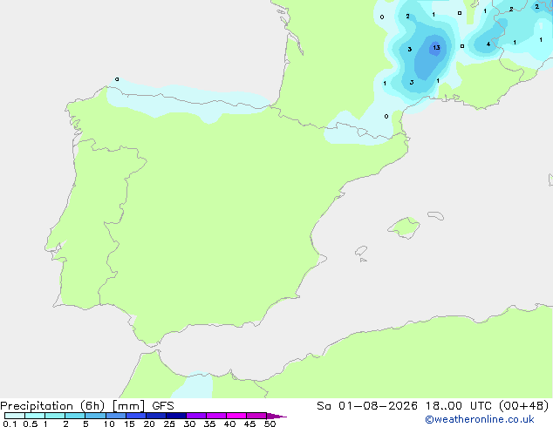
Task: Click the 40 mm bright magenta legend swatch
Action: pyautogui.click(x=236, y=416)
